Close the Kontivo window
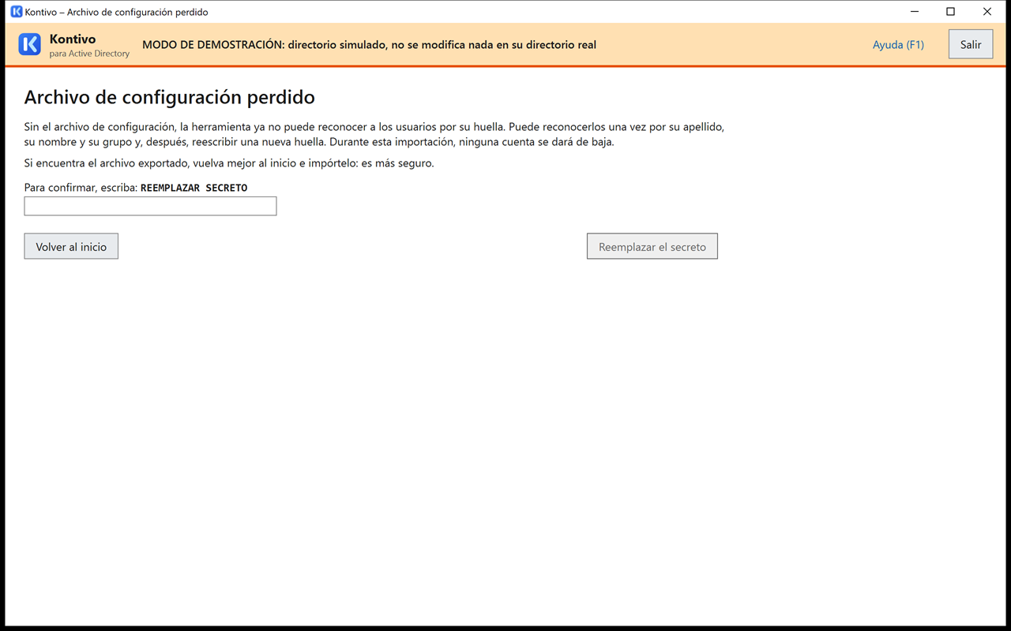Image resolution: width=1011 pixels, height=631 pixels. click(987, 12)
